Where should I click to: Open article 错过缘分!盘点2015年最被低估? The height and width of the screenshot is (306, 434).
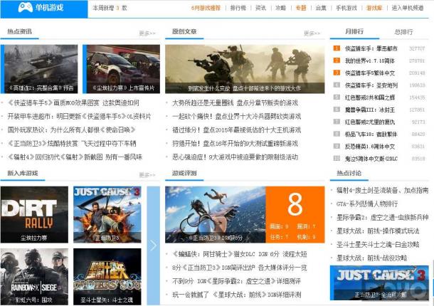(236, 130)
